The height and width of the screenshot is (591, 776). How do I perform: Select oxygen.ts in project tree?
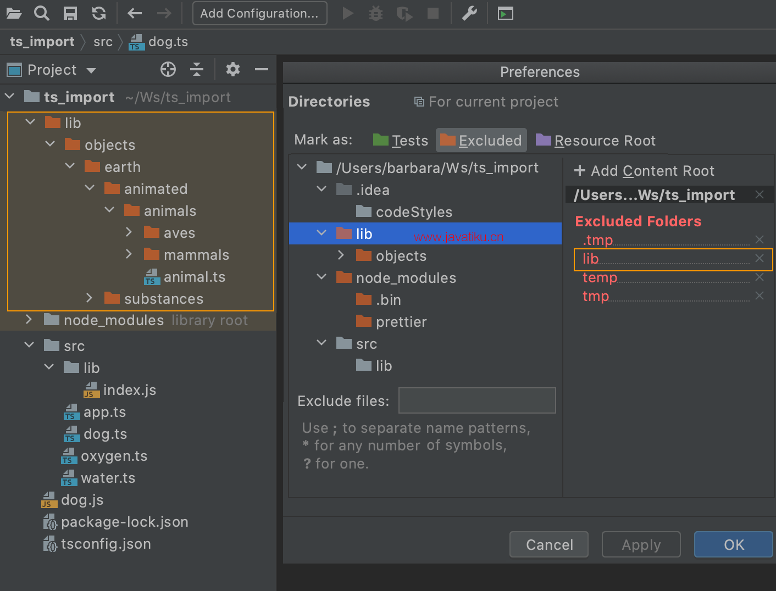pyautogui.click(x=114, y=456)
